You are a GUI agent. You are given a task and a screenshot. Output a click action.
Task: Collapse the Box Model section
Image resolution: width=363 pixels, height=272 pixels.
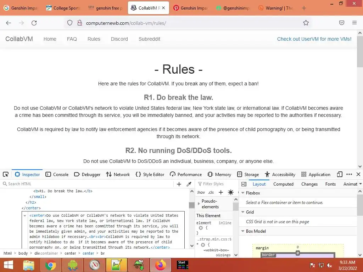coord(243,231)
